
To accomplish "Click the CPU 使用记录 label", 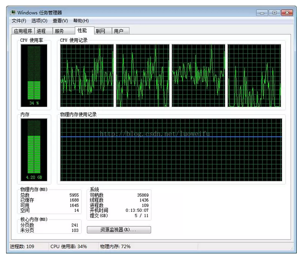I will point(74,40).
